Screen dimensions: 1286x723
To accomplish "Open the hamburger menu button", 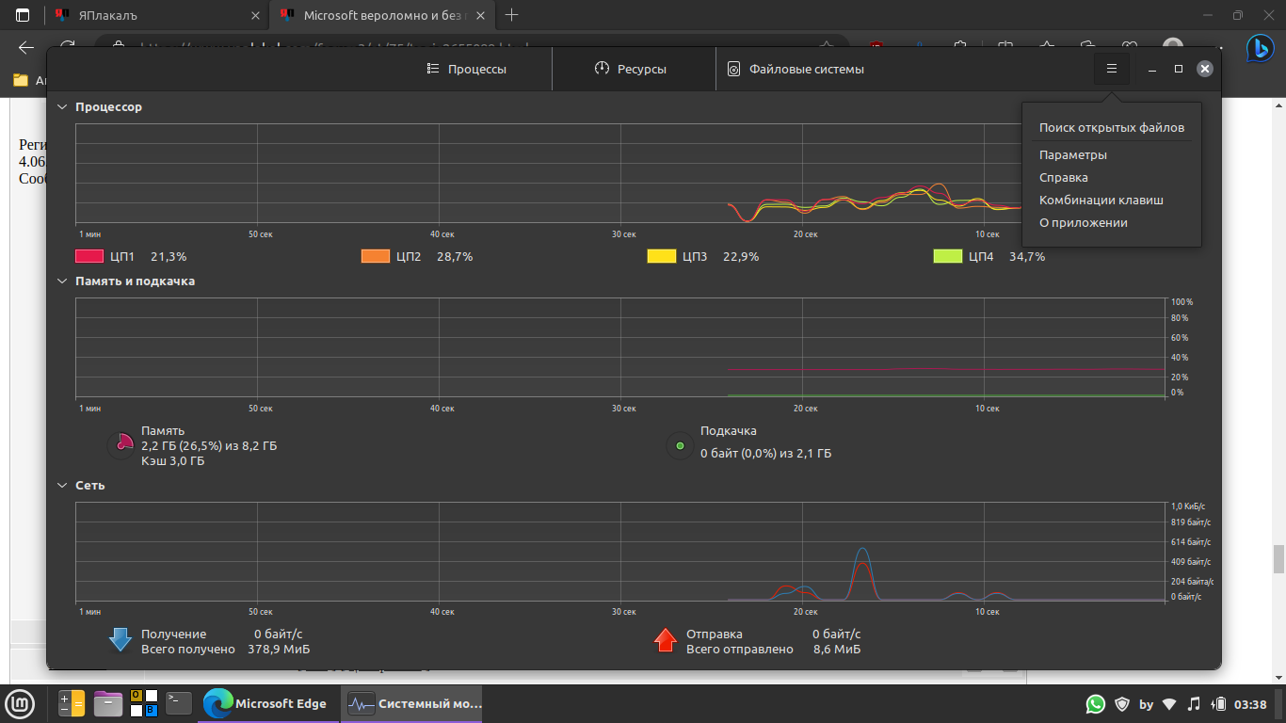I will tap(1111, 69).
